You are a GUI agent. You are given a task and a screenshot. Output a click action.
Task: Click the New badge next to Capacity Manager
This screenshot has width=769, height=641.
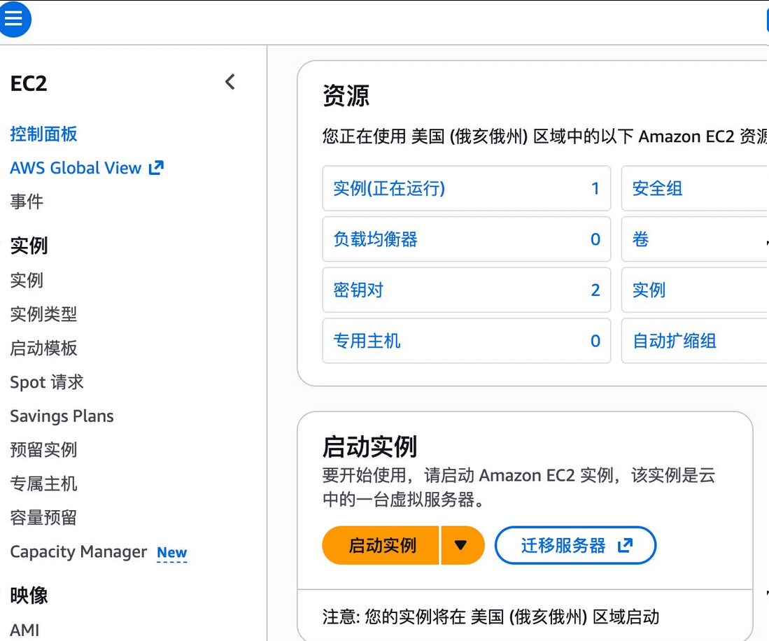[171, 553]
